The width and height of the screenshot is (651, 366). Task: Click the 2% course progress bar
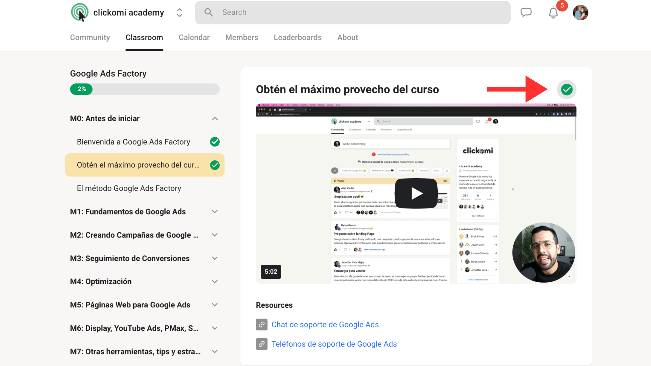(x=145, y=89)
